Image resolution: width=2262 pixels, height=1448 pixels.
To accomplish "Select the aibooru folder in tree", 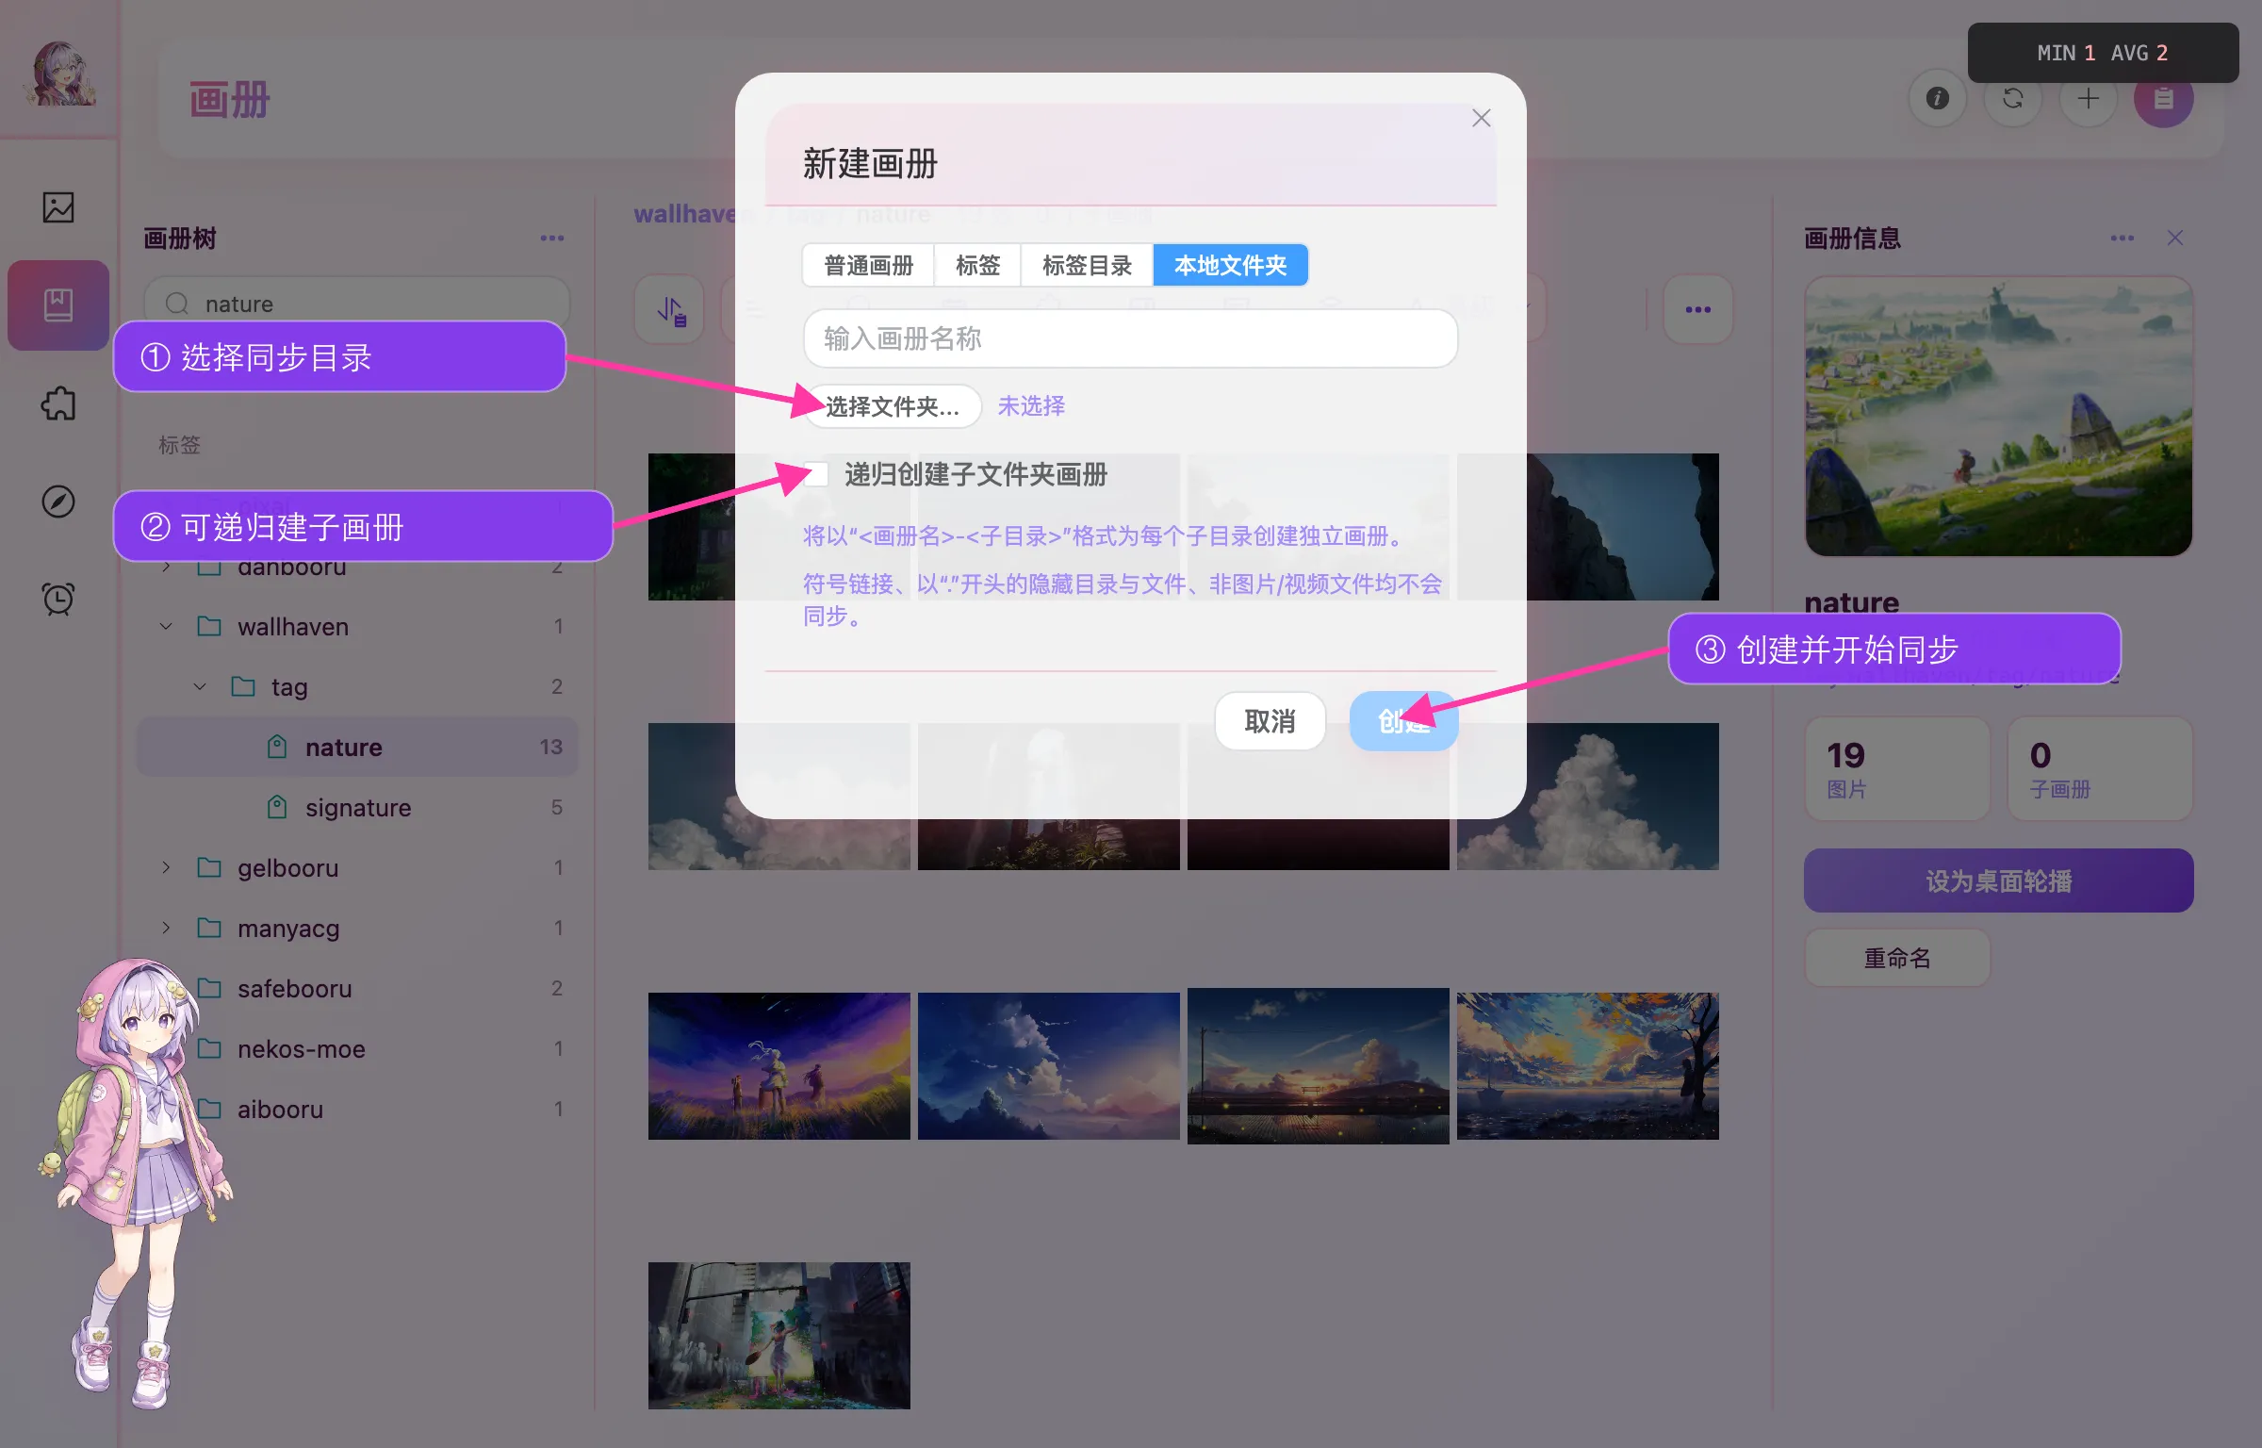I will 357,1110.
